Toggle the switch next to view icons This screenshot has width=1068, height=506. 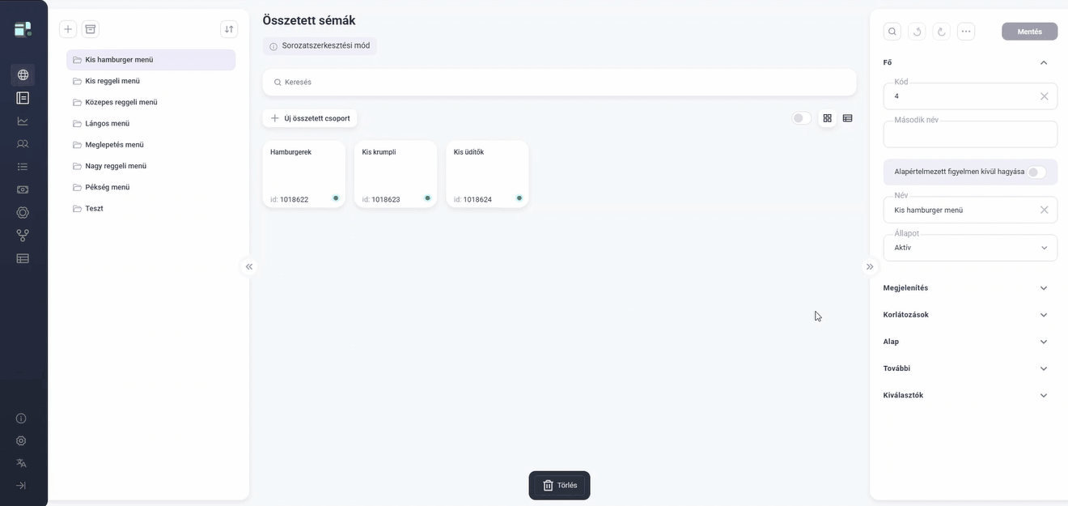coord(801,118)
